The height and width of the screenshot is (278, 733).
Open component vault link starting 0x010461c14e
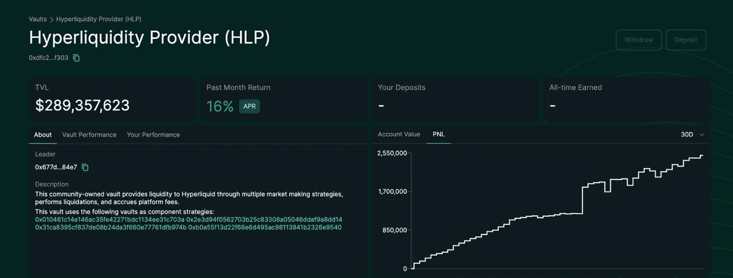pyautogui.click(x=109, y=220)
